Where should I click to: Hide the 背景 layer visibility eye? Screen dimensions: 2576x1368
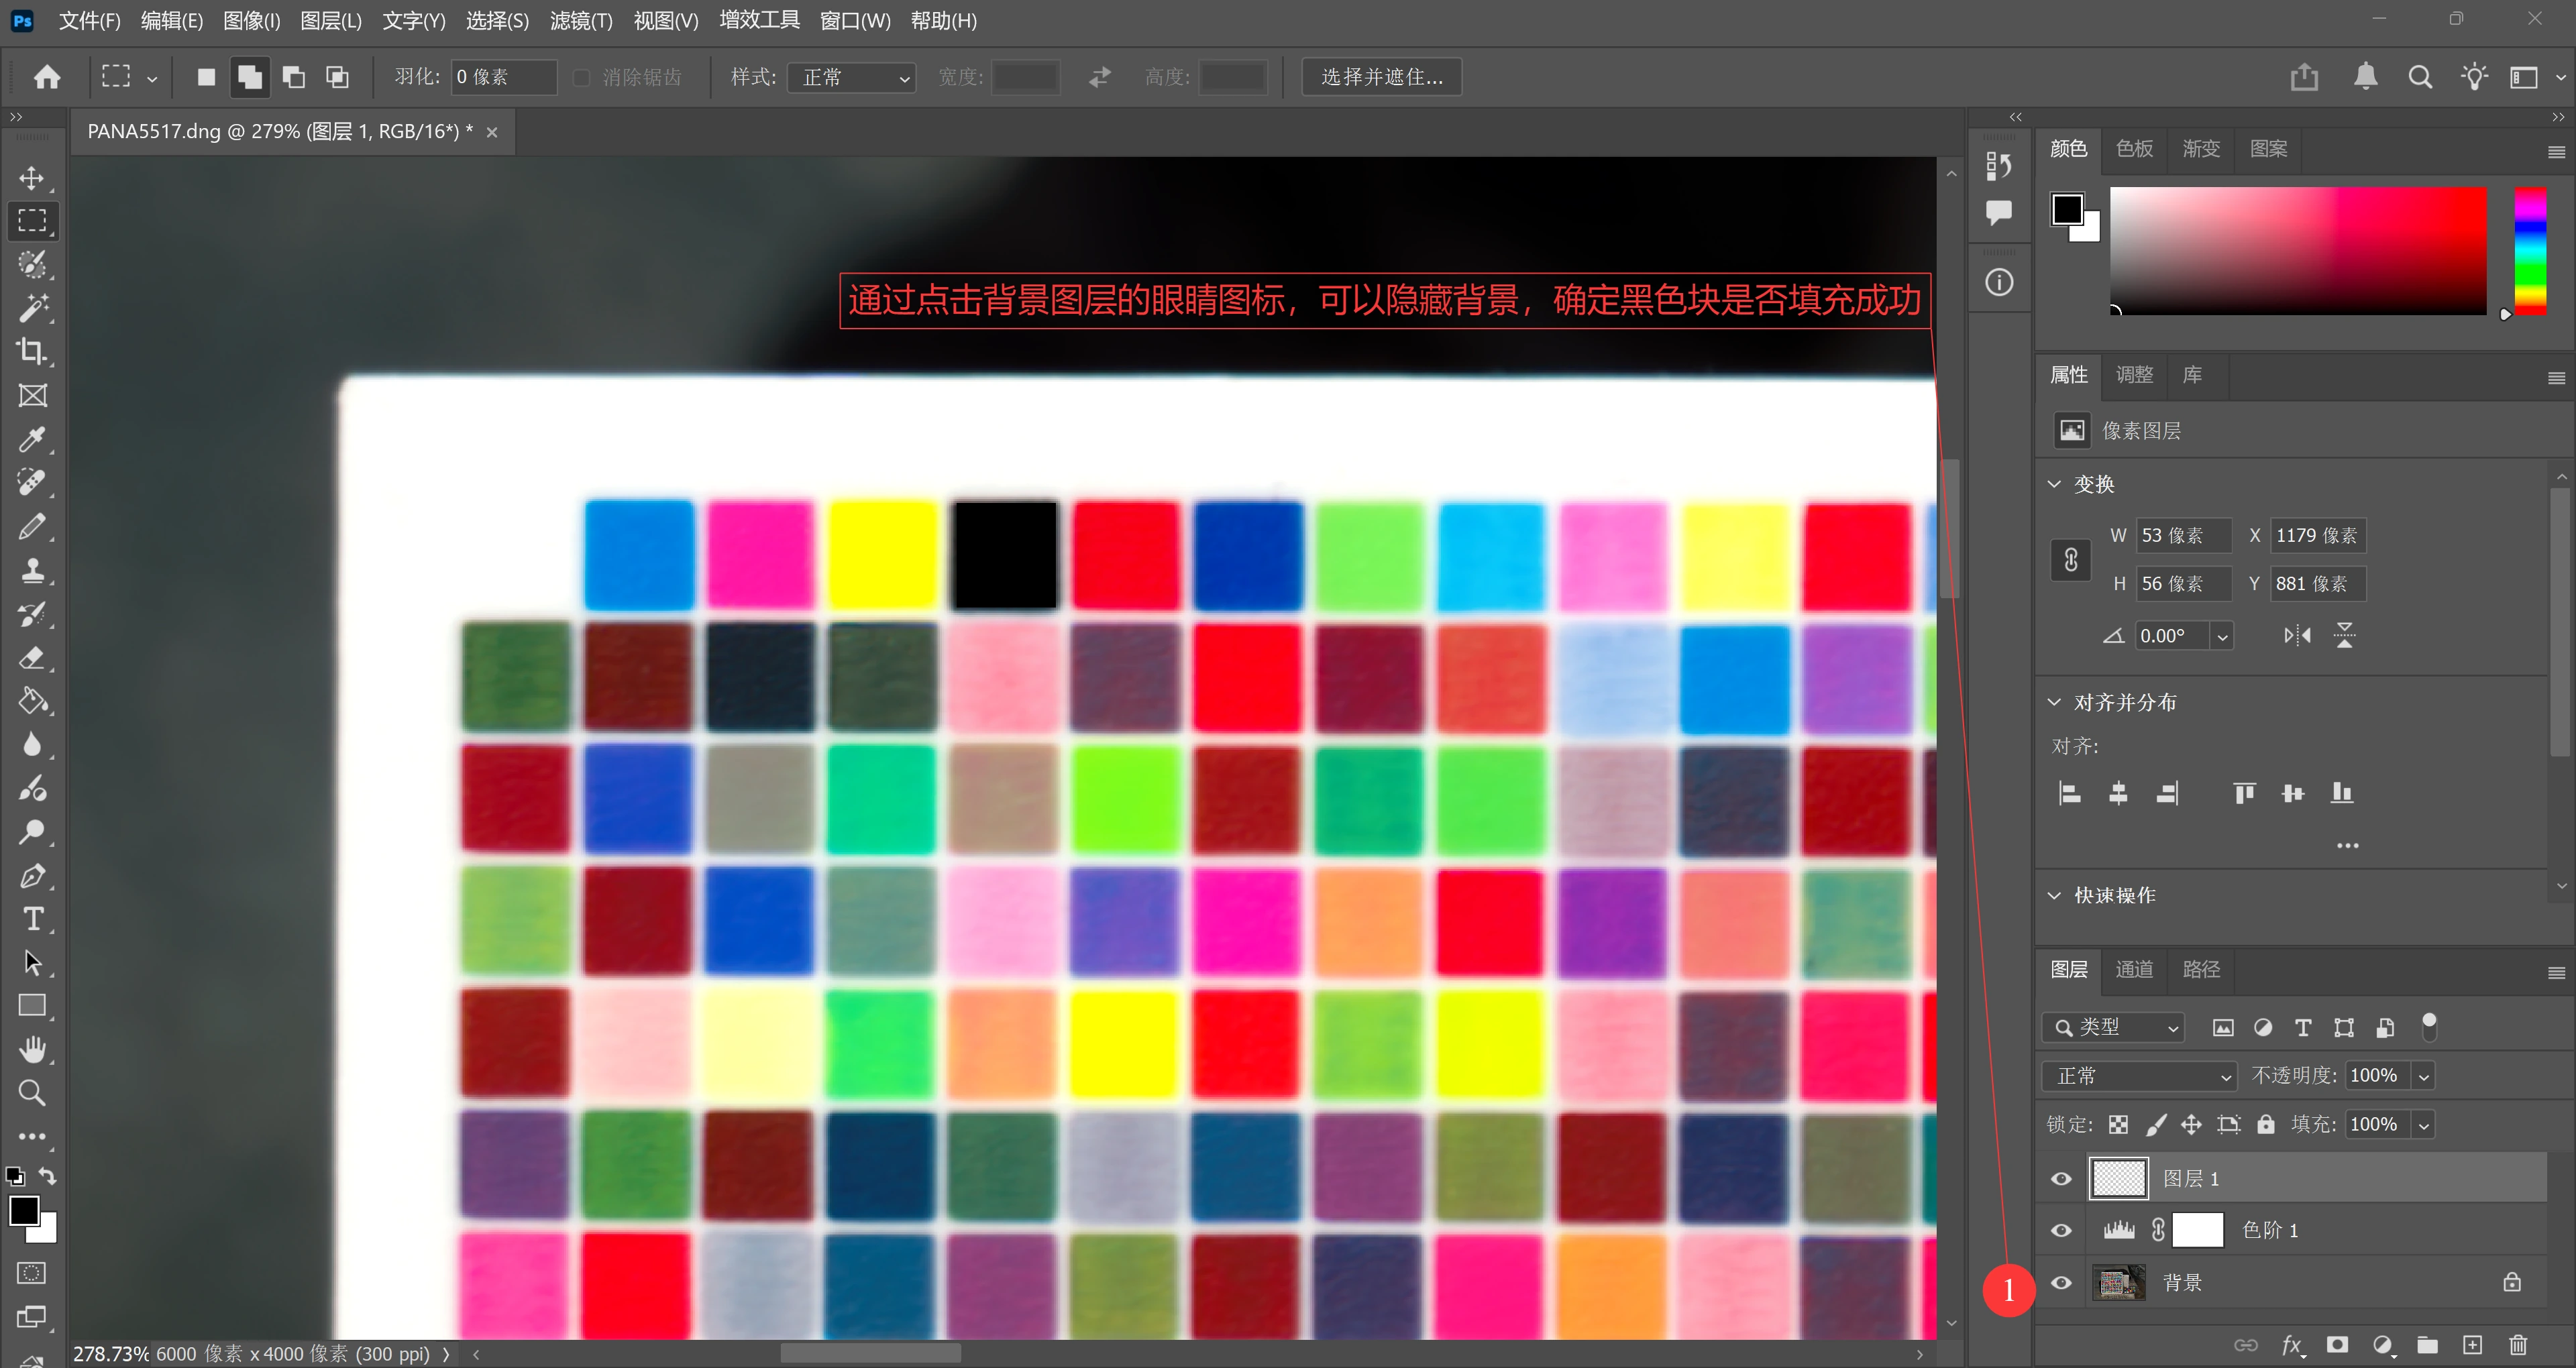(2061, 1282)
